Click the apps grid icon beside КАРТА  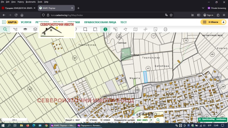(4, 22)
